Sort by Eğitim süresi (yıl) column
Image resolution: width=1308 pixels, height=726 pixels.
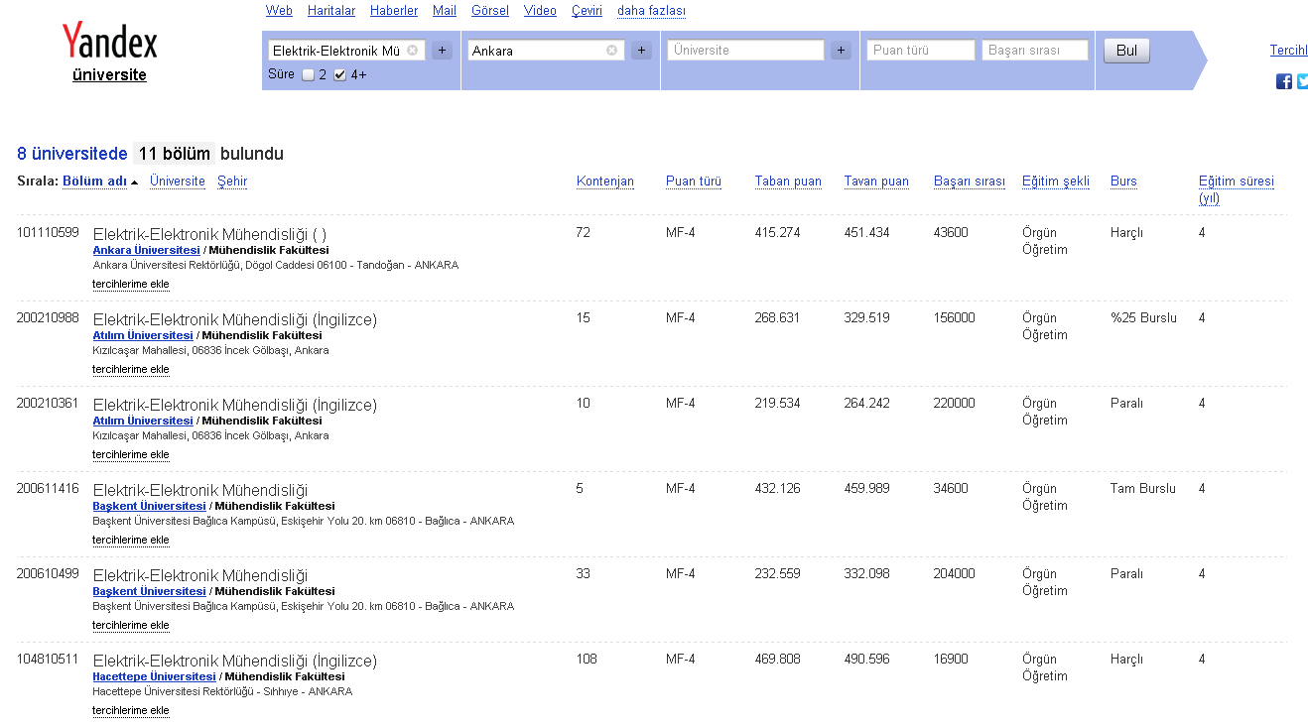1237,189
